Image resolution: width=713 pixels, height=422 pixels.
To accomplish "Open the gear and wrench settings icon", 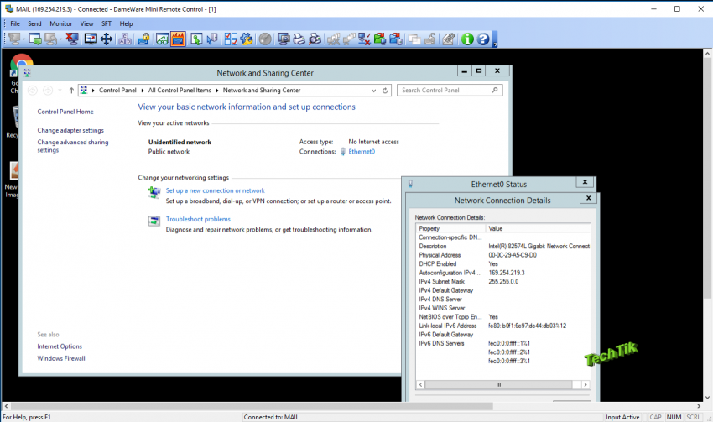I will click(247, 39).
